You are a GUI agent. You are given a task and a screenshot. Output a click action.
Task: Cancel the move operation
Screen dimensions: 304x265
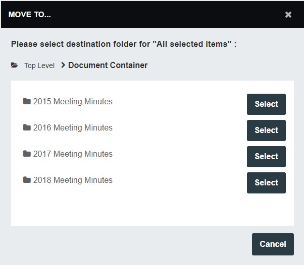(273, 244)
